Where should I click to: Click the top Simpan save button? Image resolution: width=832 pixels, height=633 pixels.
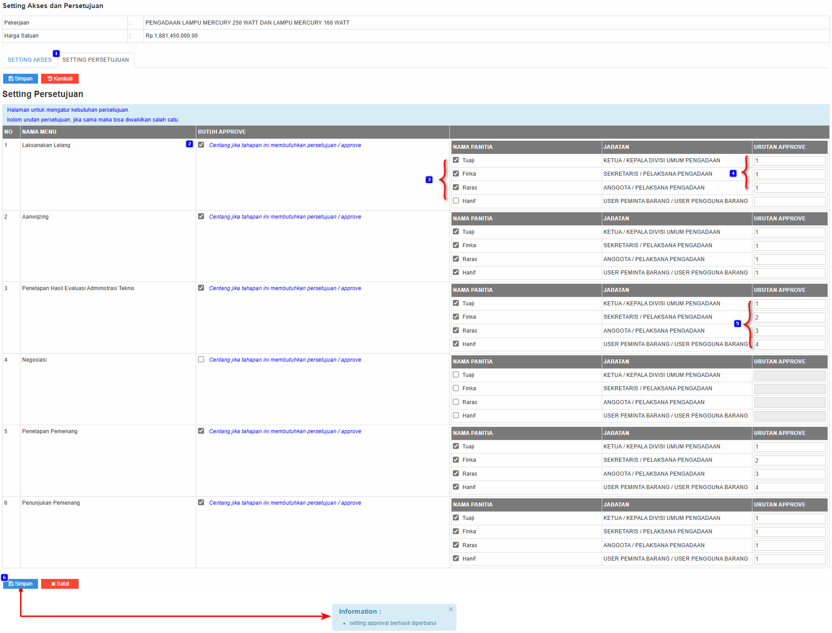click(x=21, y=79)
